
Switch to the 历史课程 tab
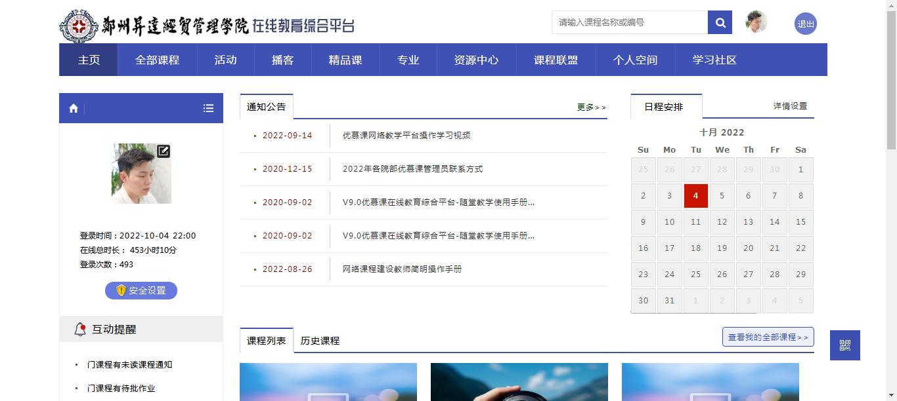[x=320, y=341]
